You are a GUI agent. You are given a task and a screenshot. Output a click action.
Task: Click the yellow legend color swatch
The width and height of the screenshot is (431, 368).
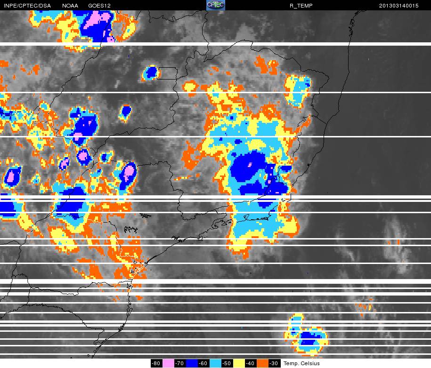239,363
